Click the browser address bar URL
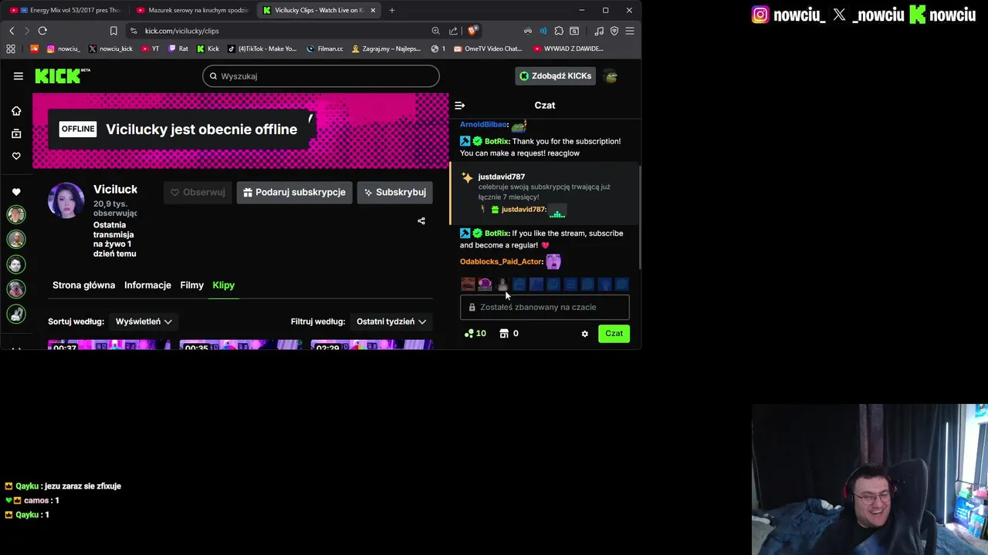This screenshot has height=555, width=988. point(182,31)
